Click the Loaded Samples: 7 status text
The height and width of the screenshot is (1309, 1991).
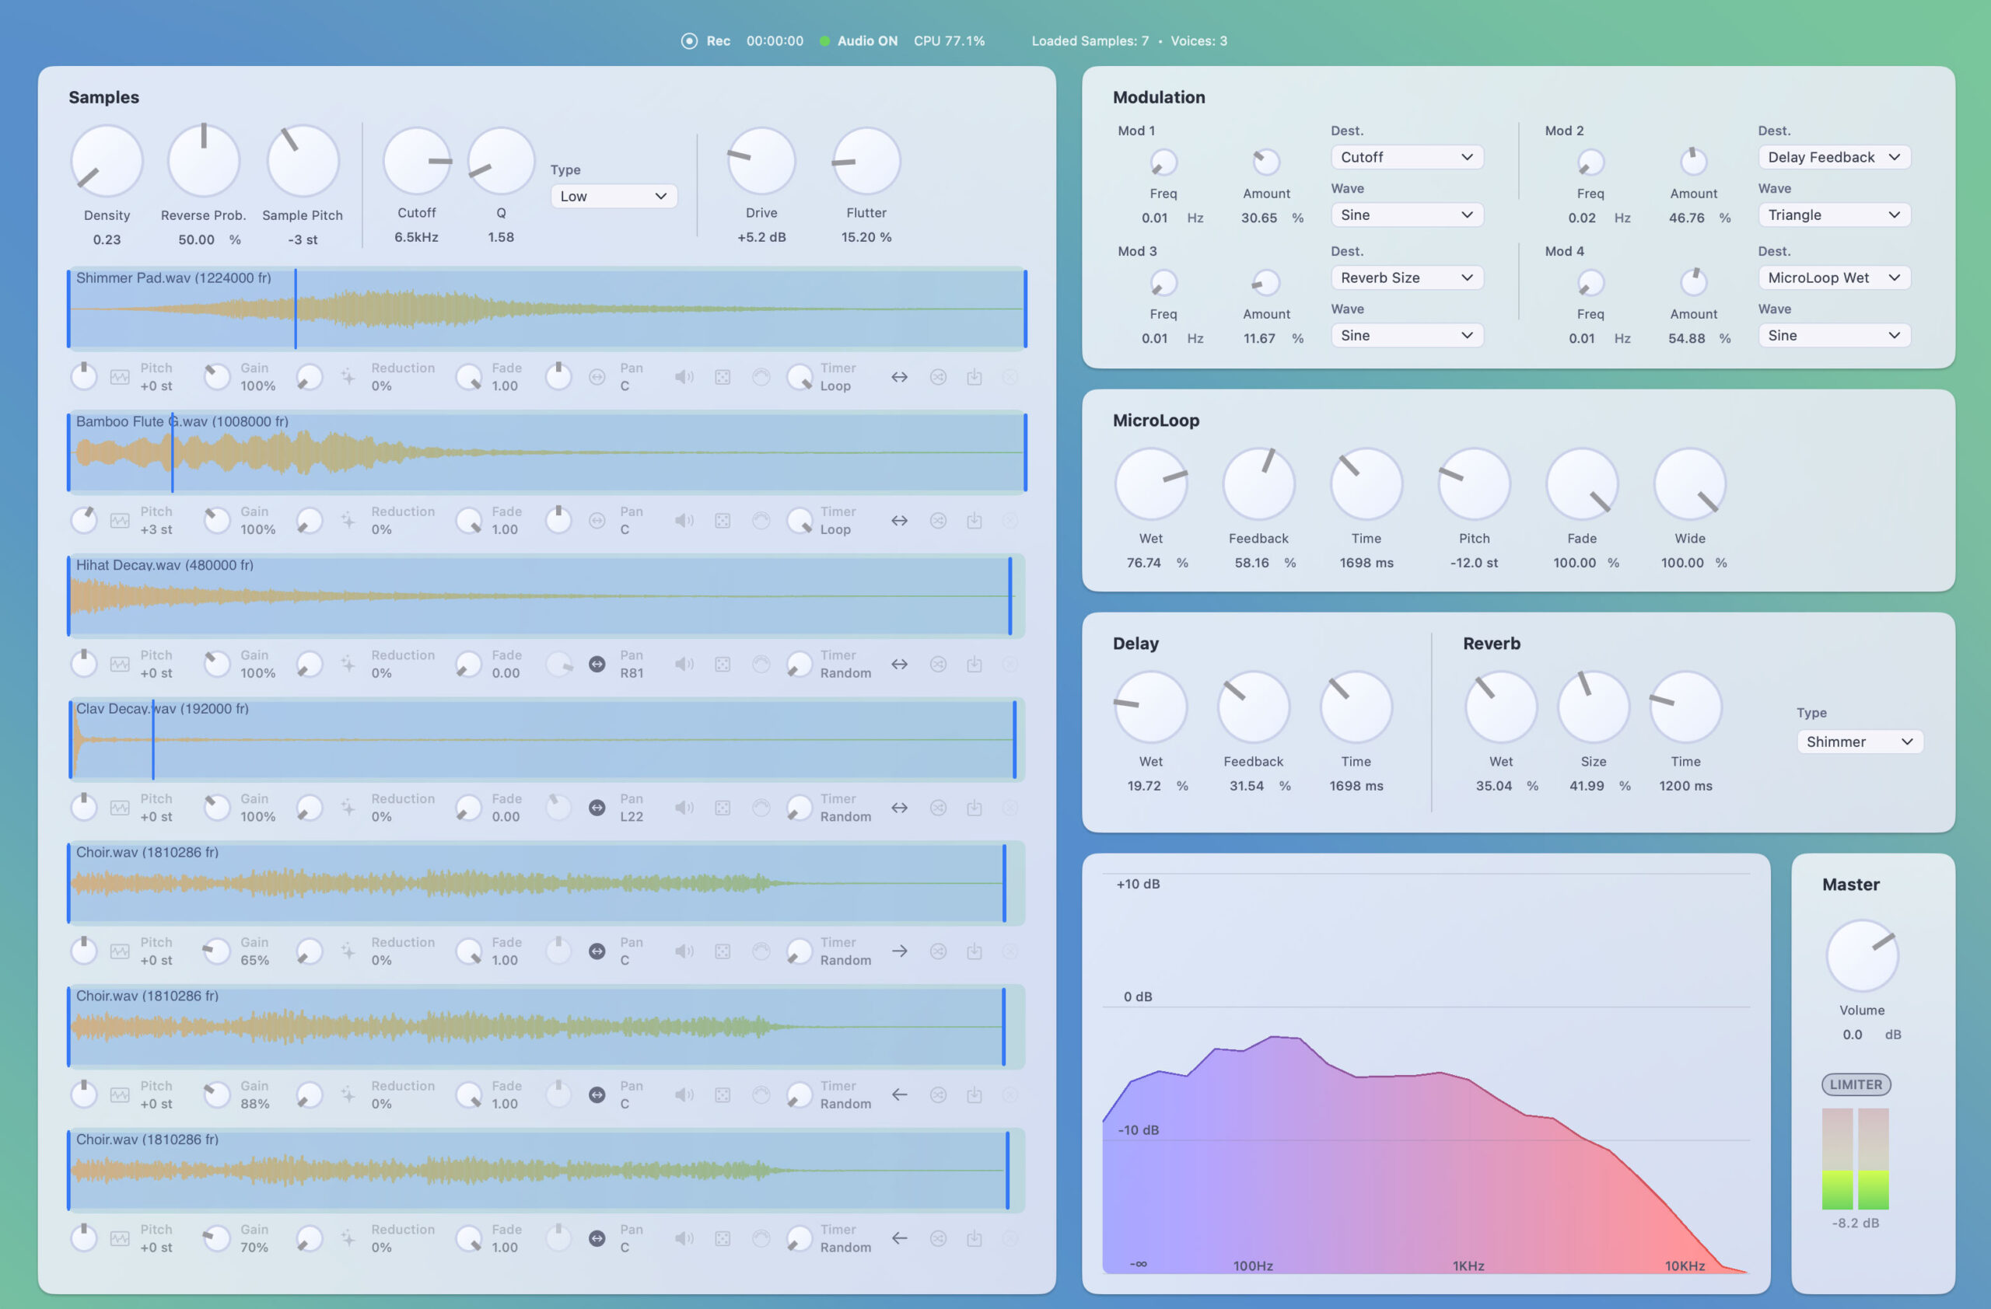point(1089,41)
